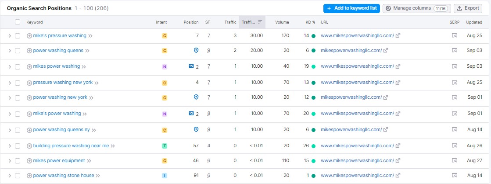
Task: Click double-chevron beside mike's pressure washing keyword
Action: pos(90,36)
